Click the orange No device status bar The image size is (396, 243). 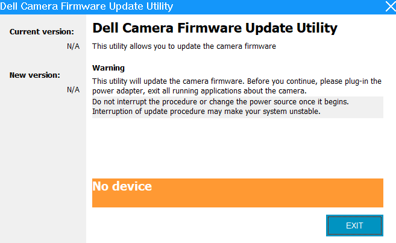click(237, 193)
